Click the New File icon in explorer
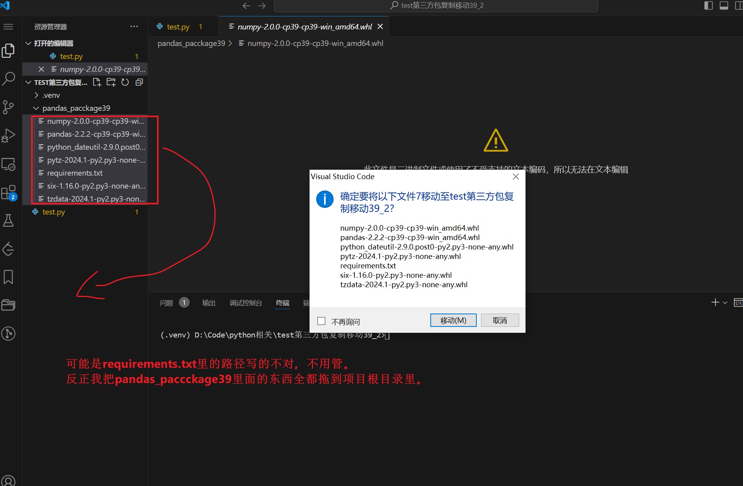This screenshot has height=486, width=743. (x=97, y=82)
